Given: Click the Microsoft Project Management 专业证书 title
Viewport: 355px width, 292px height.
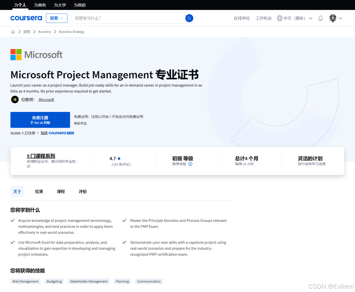Looking at the screenshot, I should [105, 75].
